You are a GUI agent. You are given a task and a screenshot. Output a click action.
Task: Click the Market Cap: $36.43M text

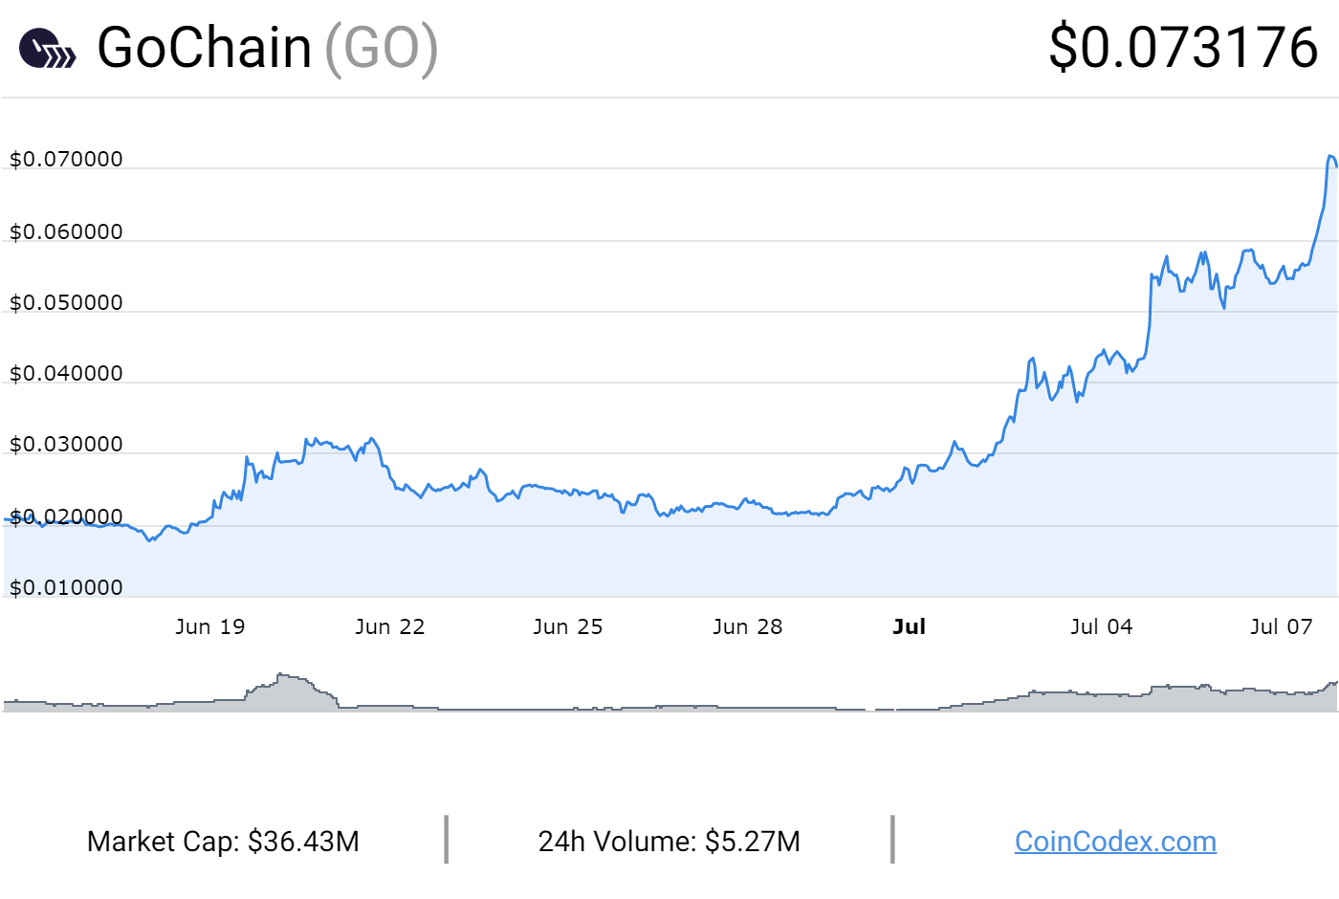click(223, 842)
